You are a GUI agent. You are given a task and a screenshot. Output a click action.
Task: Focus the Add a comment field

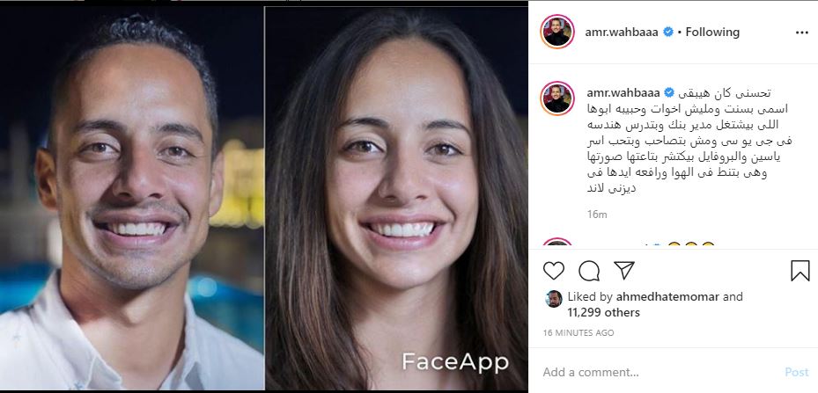(x=658, y=372)
